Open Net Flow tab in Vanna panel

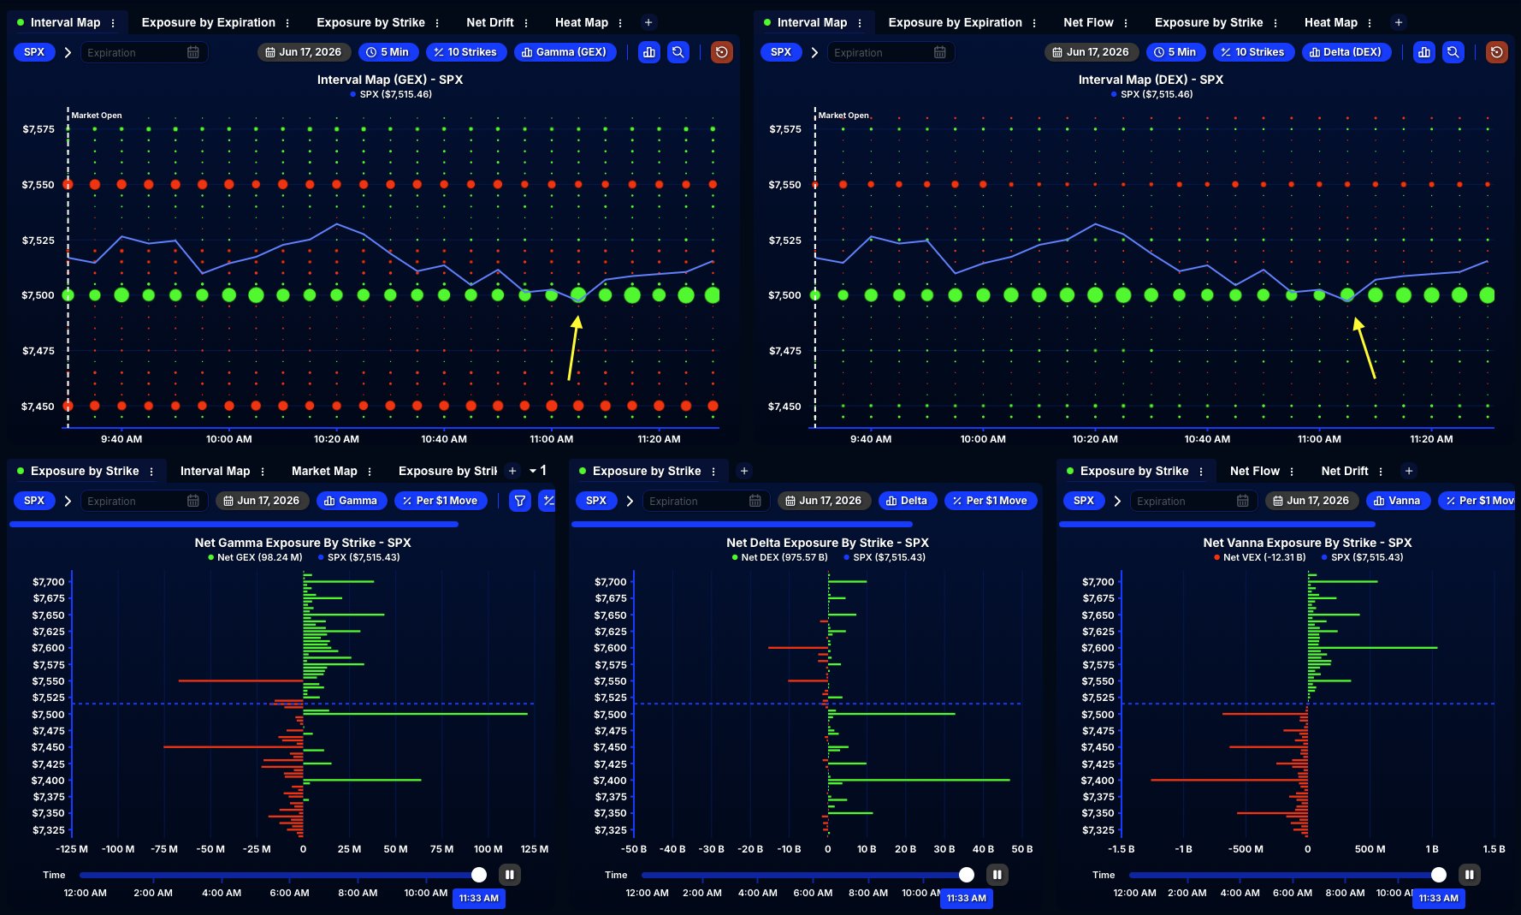coord(1255,471)
